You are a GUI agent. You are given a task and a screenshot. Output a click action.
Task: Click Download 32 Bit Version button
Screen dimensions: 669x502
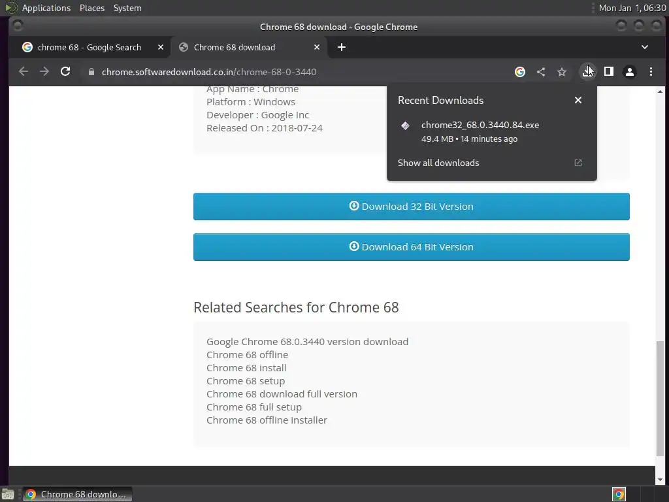tap(412, 207)
